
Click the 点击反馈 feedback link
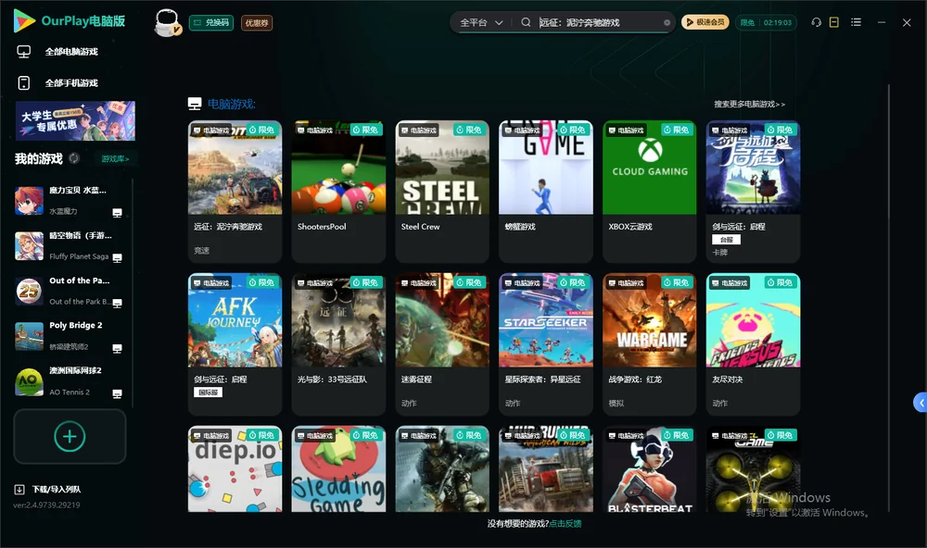[x=565, y=523]
